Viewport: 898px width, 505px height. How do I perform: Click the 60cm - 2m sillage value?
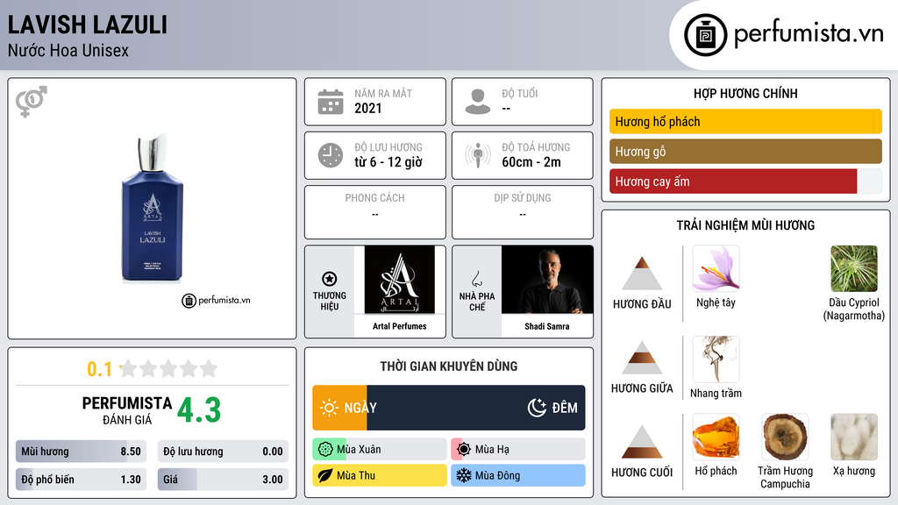[531, 162]
